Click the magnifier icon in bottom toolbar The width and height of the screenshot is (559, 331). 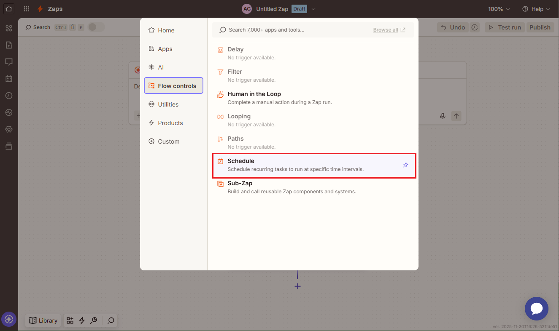pos(111,320)
